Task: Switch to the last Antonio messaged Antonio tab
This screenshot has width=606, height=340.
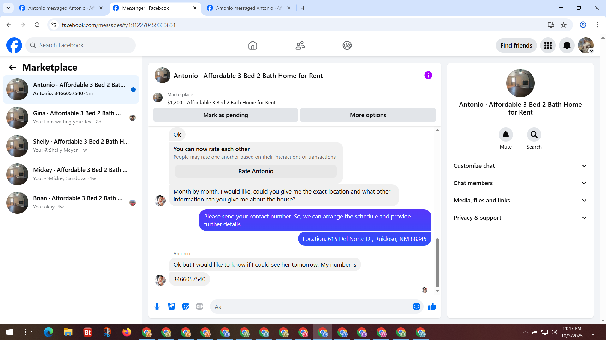Action: (249, 8)
